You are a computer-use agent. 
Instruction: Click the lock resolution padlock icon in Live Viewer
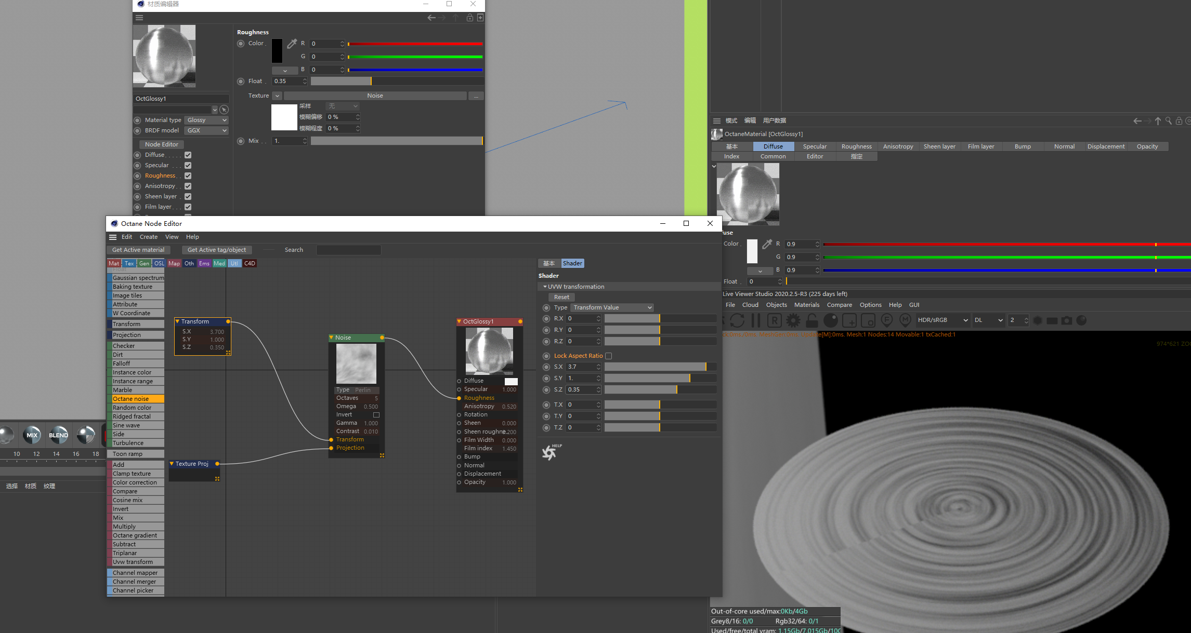pyautogui.click(x=812, y=320)
